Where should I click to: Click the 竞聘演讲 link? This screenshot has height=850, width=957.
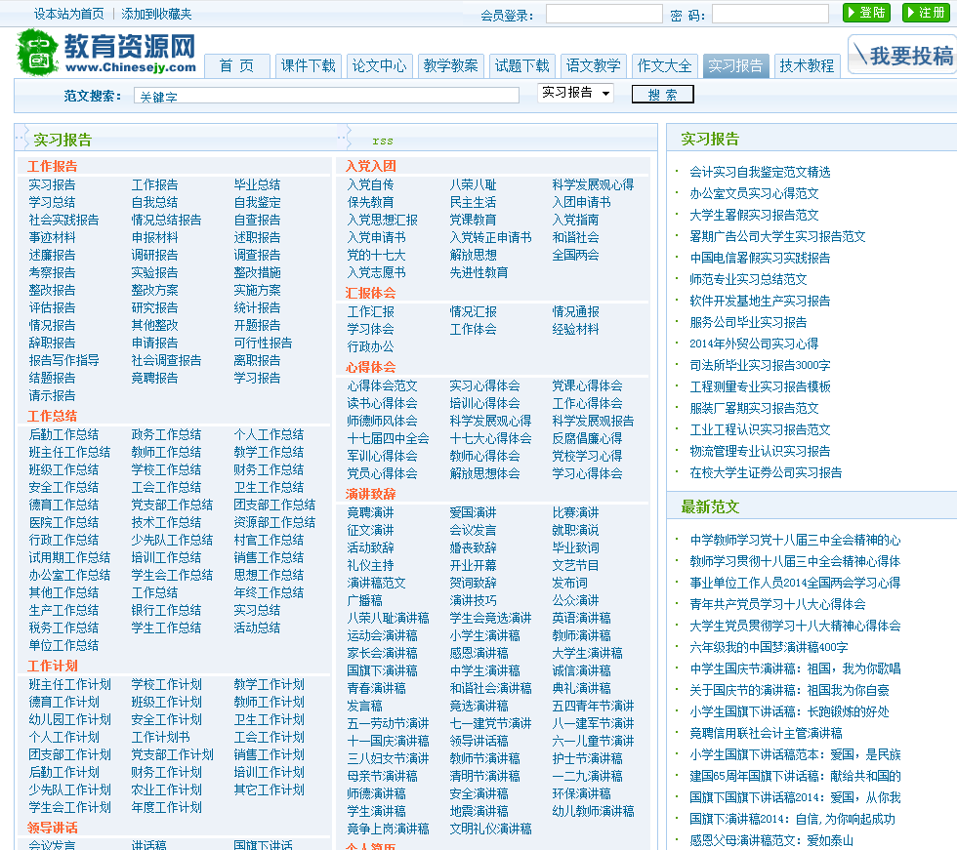click(x=370, y=512)
